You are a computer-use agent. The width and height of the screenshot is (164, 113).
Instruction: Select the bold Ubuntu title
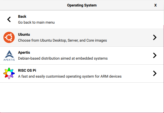(x=24, y=35)
